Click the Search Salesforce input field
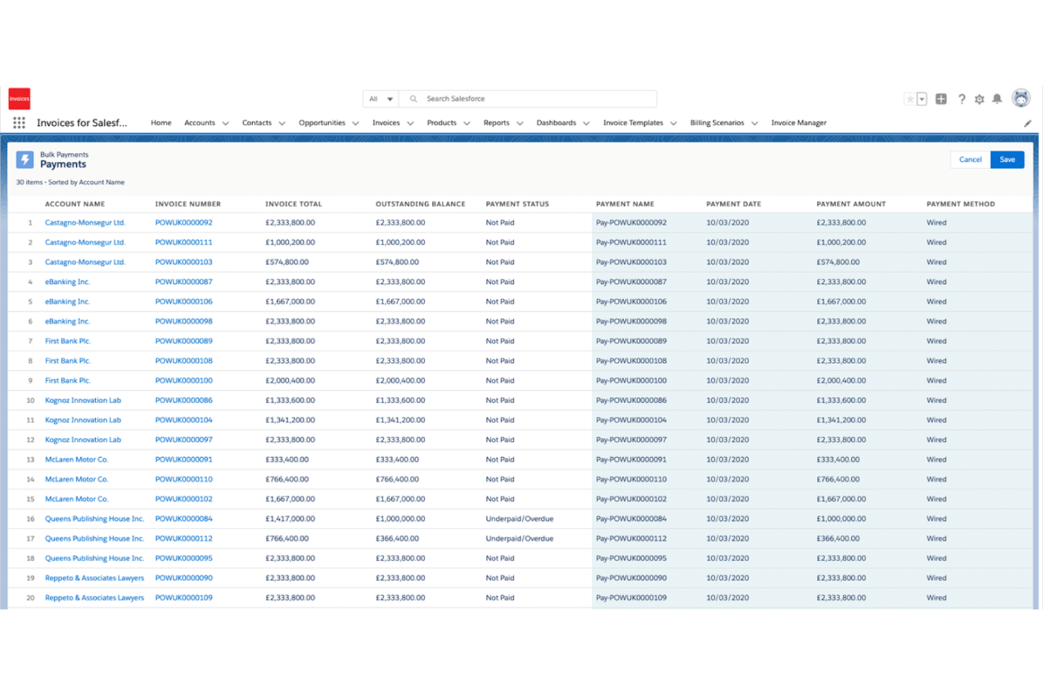 click(x=529, y=99)
